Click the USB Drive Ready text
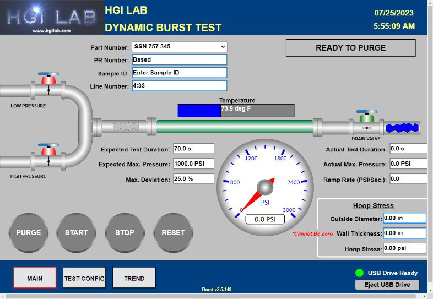Image resolution: width=433 pixels, height=299 pixels. 393,273
